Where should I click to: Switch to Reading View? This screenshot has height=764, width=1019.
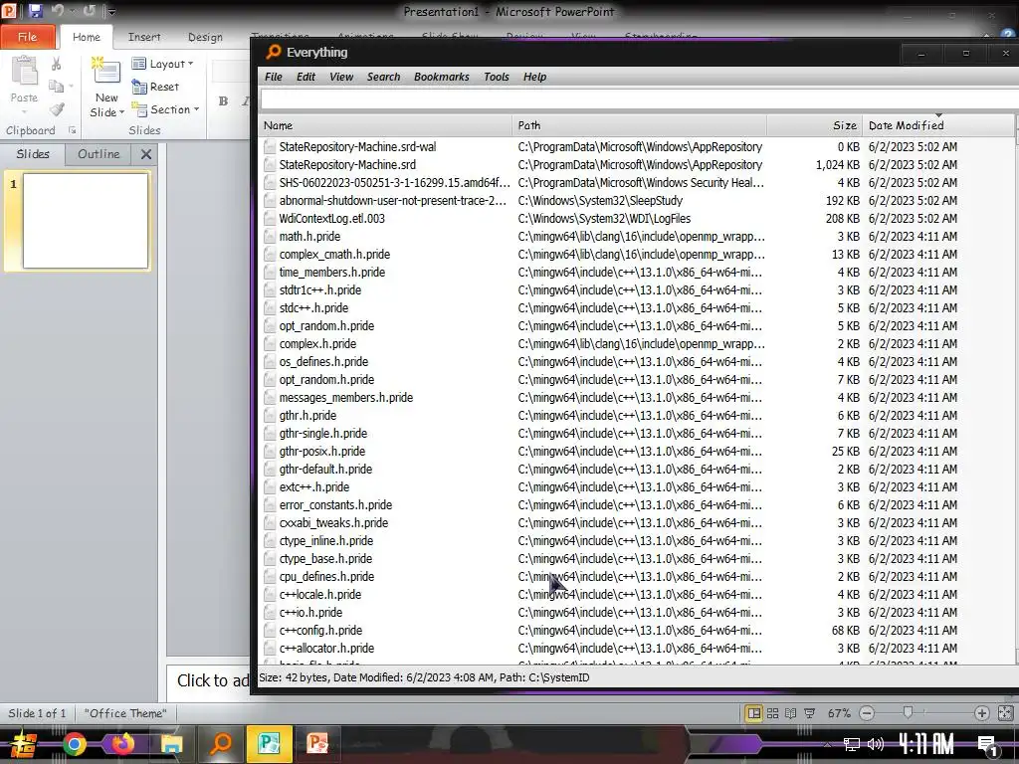pyautogui.click(x=791, y=713)
